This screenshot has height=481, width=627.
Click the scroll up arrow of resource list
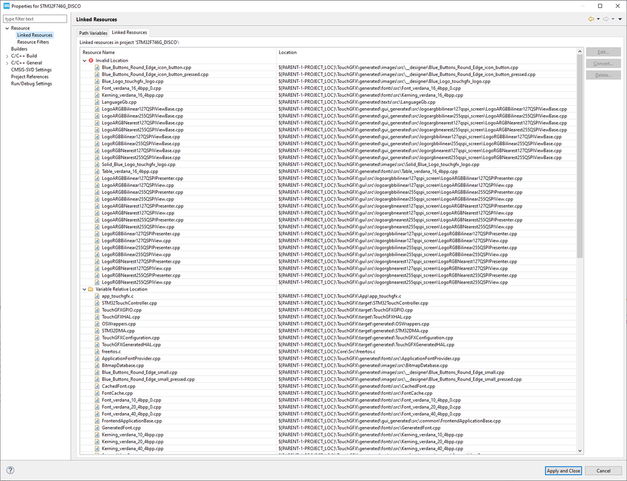pos(580,51)
